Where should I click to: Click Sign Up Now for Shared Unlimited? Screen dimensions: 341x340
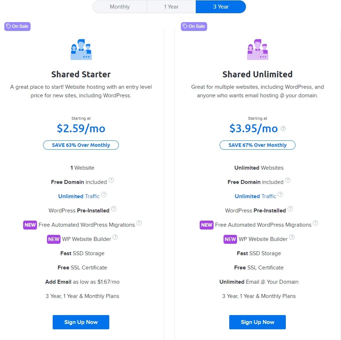pos(257,322)
